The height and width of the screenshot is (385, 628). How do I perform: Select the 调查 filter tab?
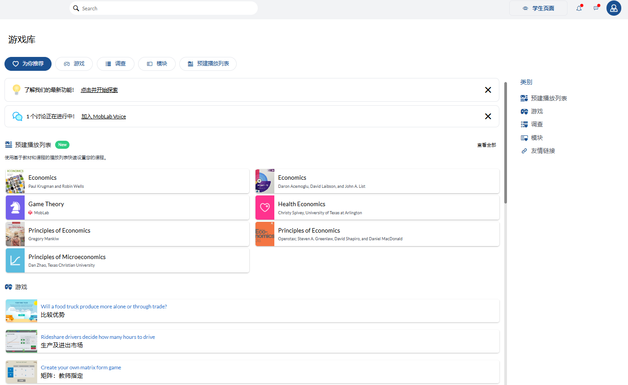pyautogui.click(x=116, y=64)
